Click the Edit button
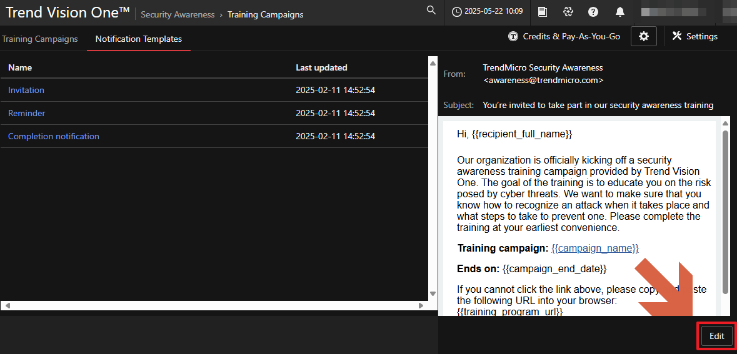 716,336
